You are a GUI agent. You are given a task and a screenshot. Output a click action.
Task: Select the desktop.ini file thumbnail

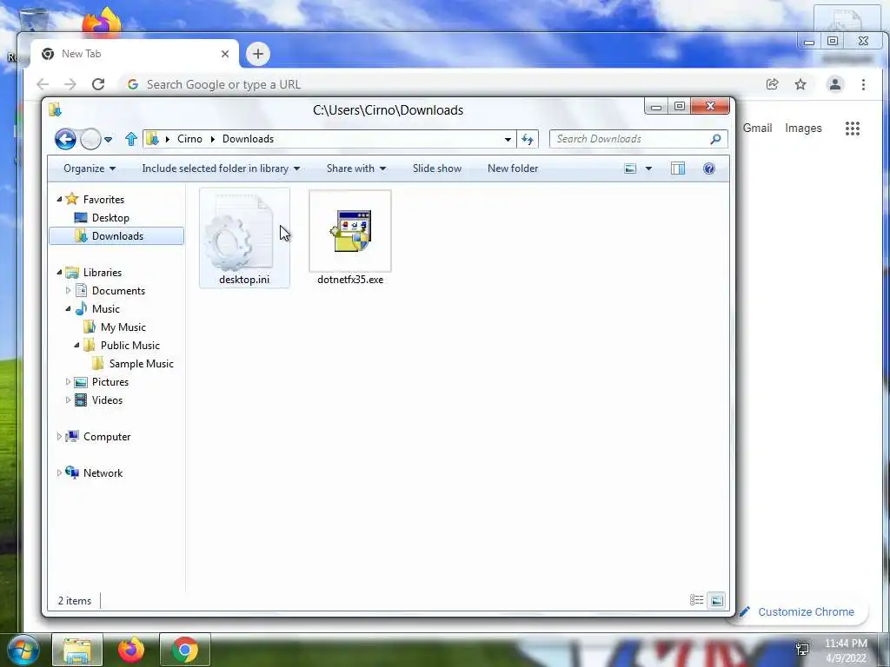[x=244, y=238]
